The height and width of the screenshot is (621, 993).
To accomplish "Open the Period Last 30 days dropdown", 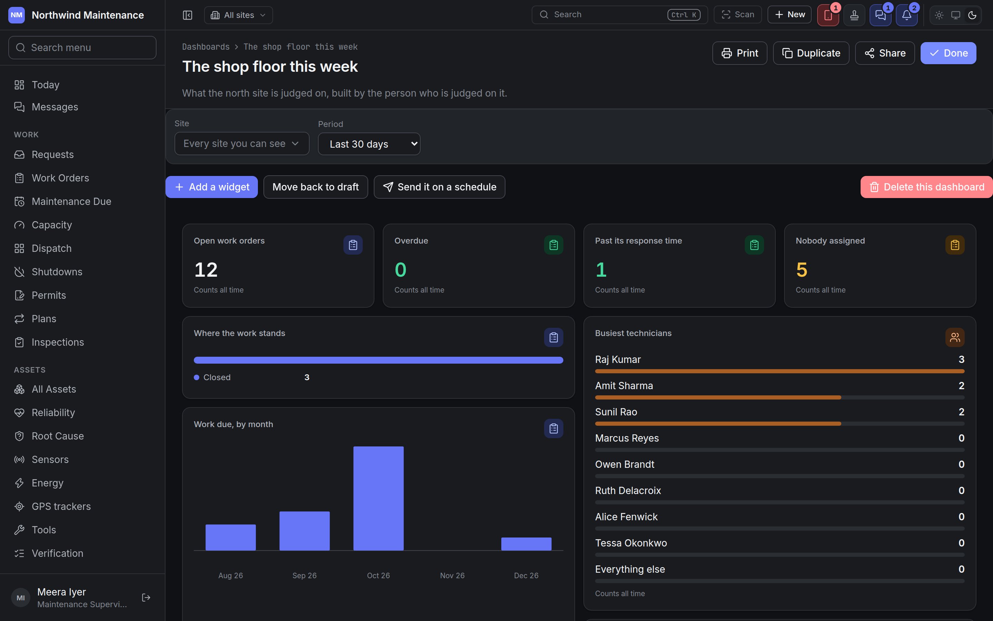I will 369,144.
